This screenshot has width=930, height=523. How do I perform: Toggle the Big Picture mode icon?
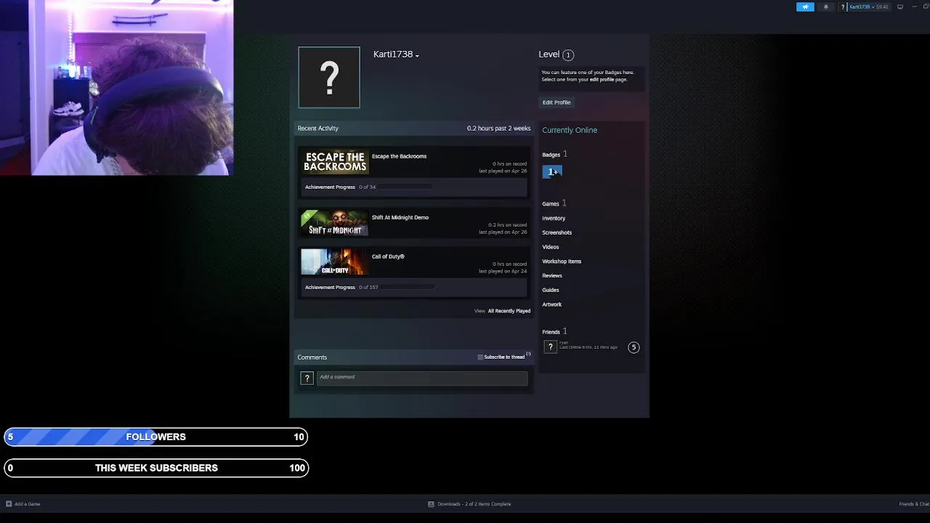[900, 7]
